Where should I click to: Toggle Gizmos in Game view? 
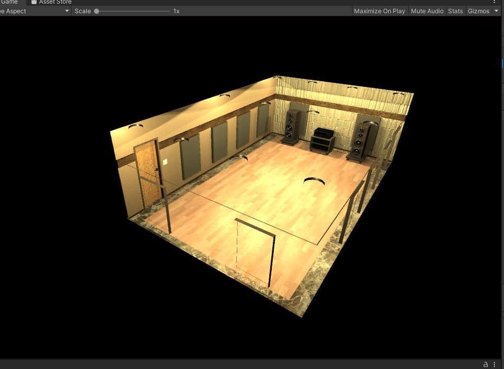pos(478,11)
